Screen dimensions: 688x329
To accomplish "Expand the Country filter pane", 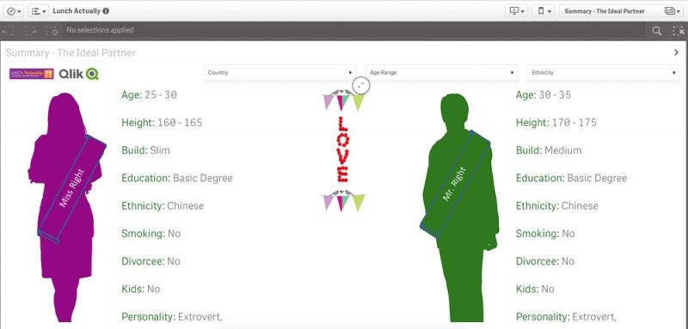I will [279, 73].
